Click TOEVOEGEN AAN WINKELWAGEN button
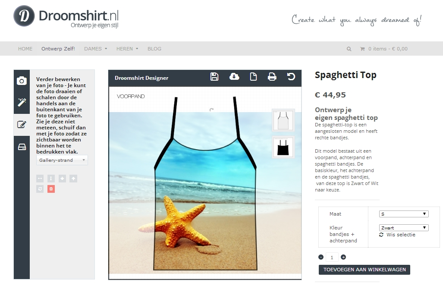The height and width of the screenshot is (295, 443). coord(364,270)
